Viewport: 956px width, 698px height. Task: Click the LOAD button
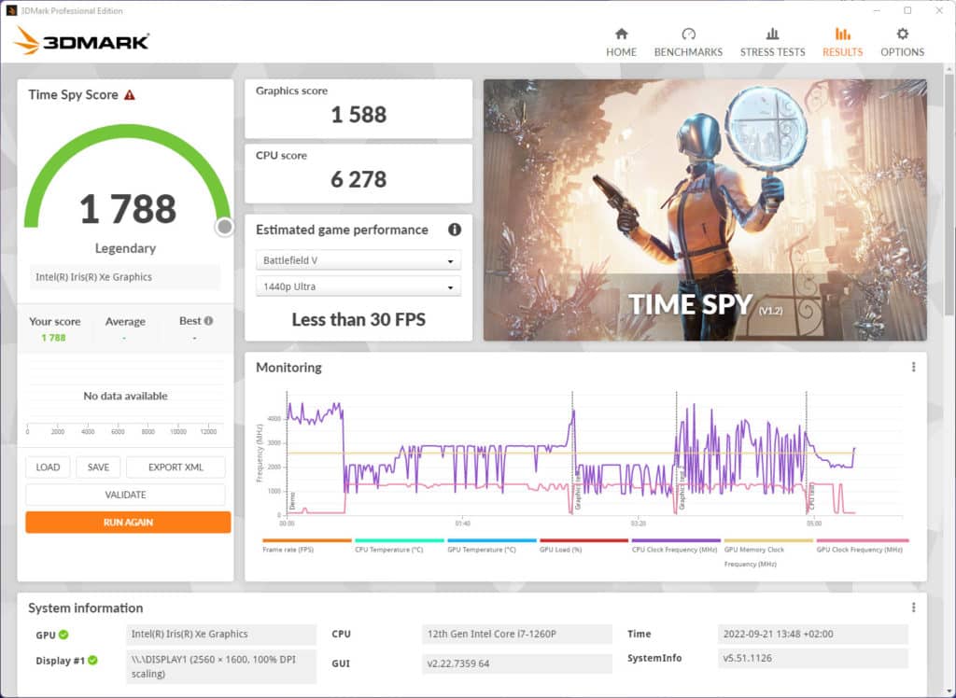tap(48, 468)
